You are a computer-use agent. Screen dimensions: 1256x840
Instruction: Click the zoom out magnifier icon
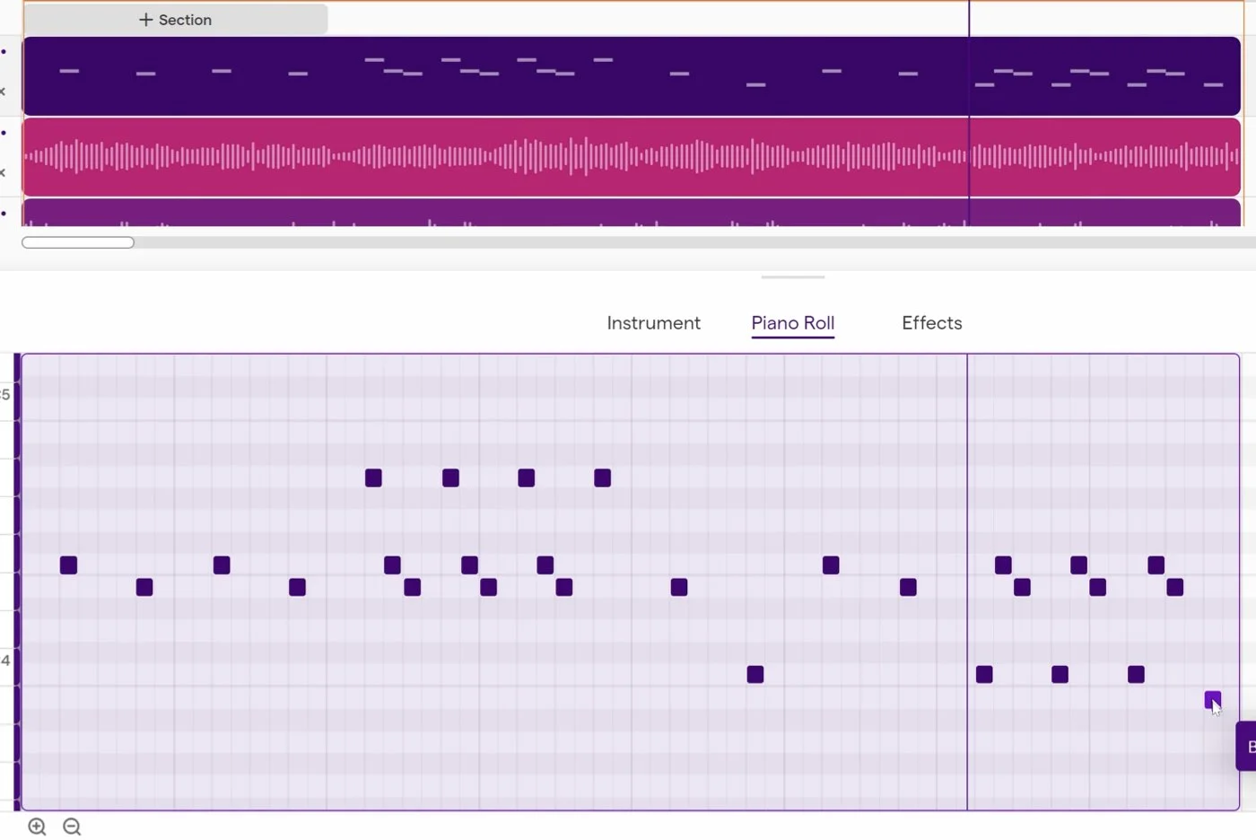72,827
